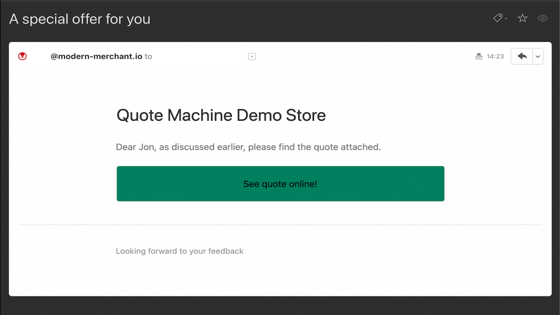
Task: Click the green quote banner
Action: point(280,184)
